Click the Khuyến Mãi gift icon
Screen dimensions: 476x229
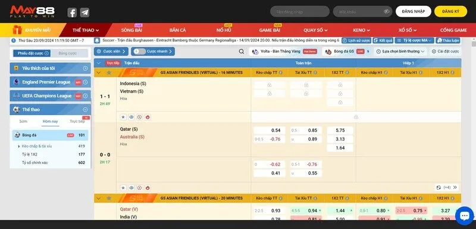click(17, 30)
